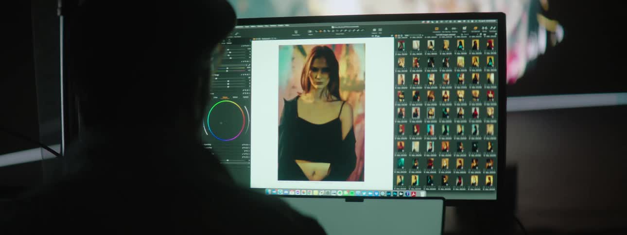Click the curved slider right of the color wheel
This screenshot has width=627, height=235.
[x=247, y=119]
